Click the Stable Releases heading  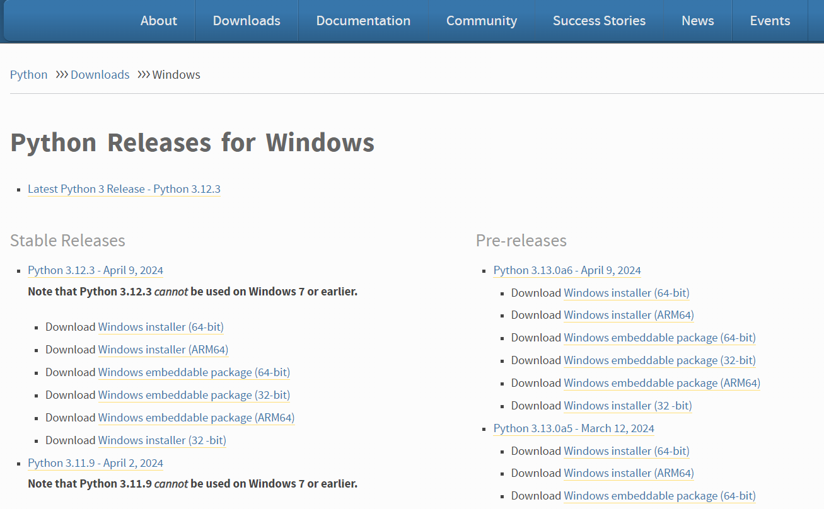point(67,241)
